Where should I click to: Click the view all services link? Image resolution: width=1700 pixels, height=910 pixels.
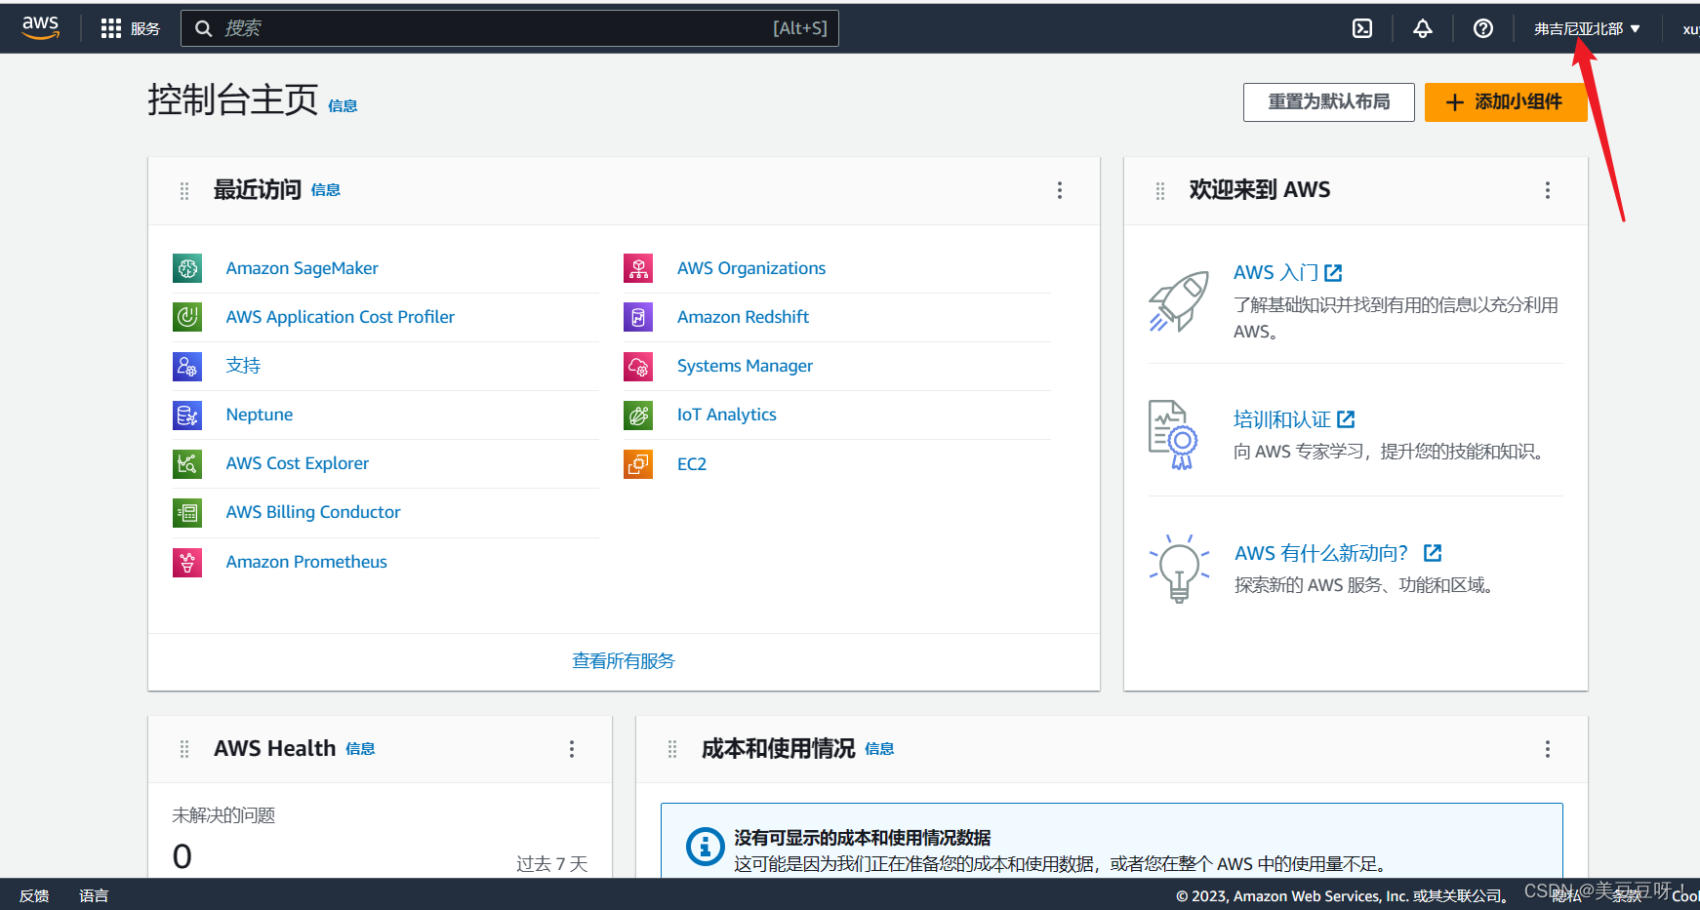(624, 661)
